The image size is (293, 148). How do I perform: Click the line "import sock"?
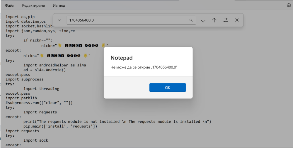click(36, 140)
